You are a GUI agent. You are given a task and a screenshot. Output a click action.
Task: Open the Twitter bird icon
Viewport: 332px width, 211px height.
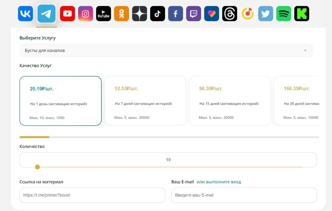[x=266, y=14]
